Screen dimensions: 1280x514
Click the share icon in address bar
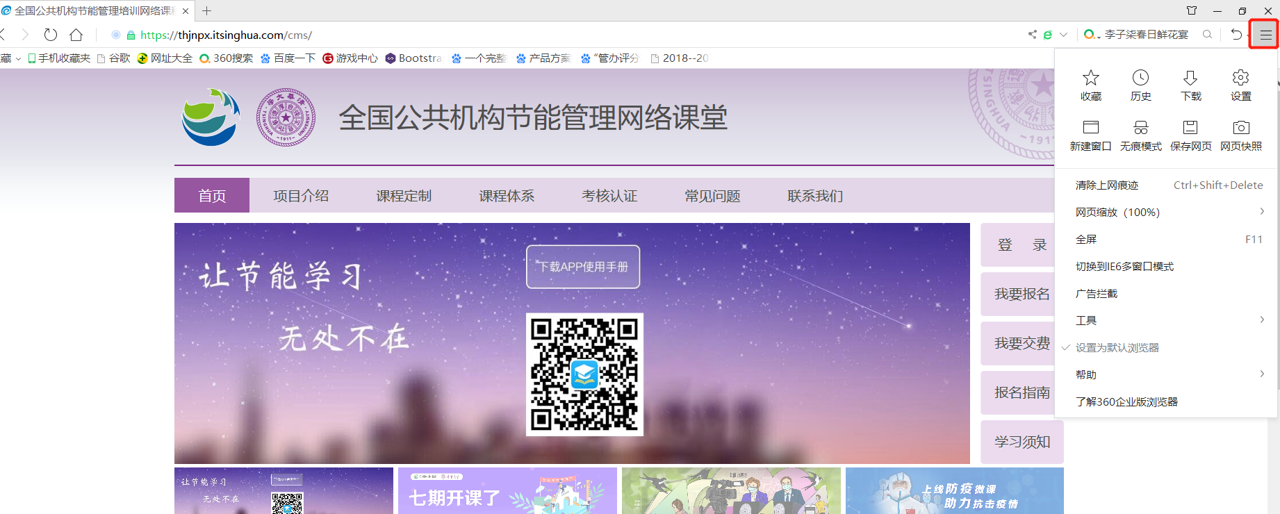1033,35
